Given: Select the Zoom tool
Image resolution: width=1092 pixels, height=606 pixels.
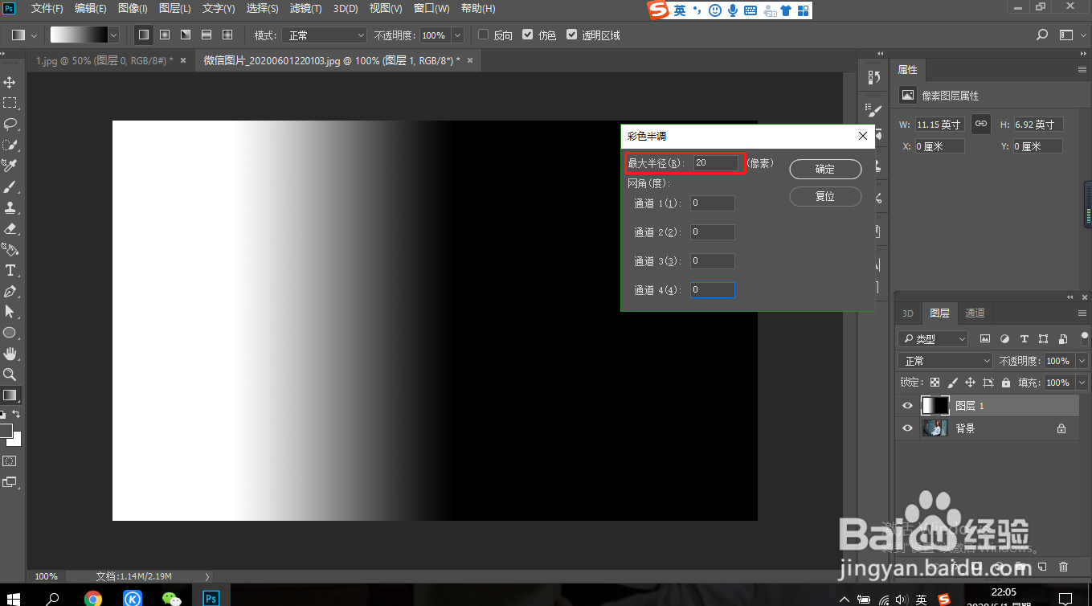Looking at the screenshot, I should tap(10, 375).
